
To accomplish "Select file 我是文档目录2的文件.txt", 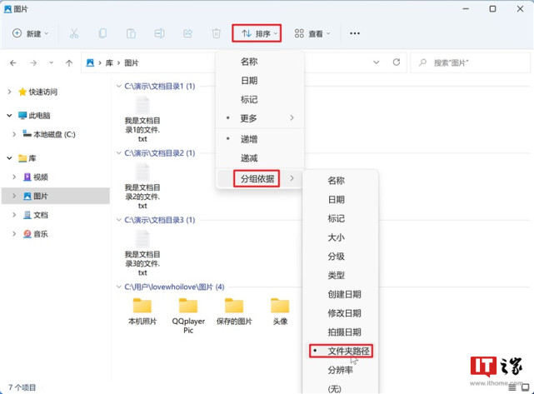I will pos(142,186).
